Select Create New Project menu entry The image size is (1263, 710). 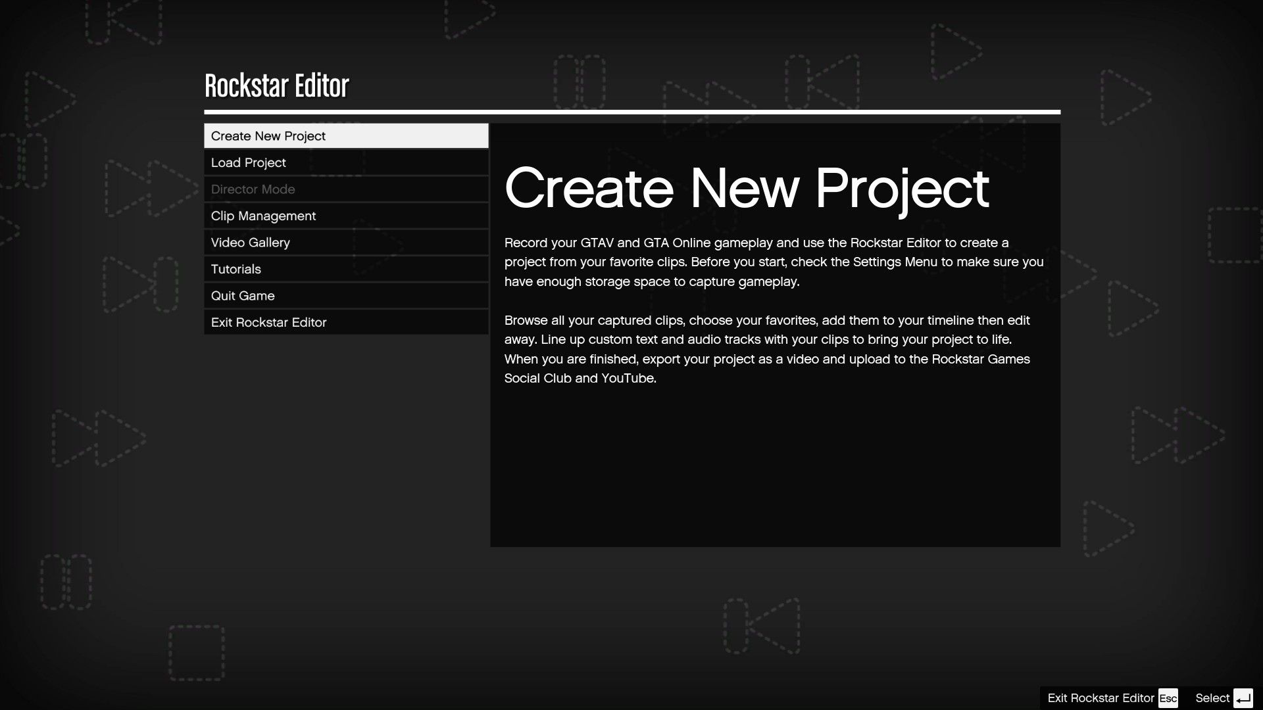point(346,136)
